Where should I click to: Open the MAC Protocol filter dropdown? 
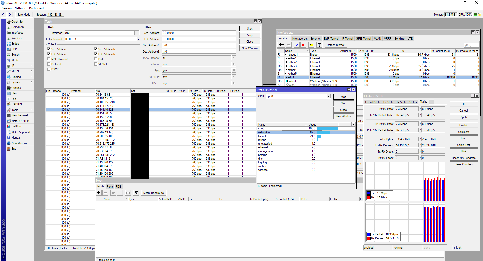(234, 58)
